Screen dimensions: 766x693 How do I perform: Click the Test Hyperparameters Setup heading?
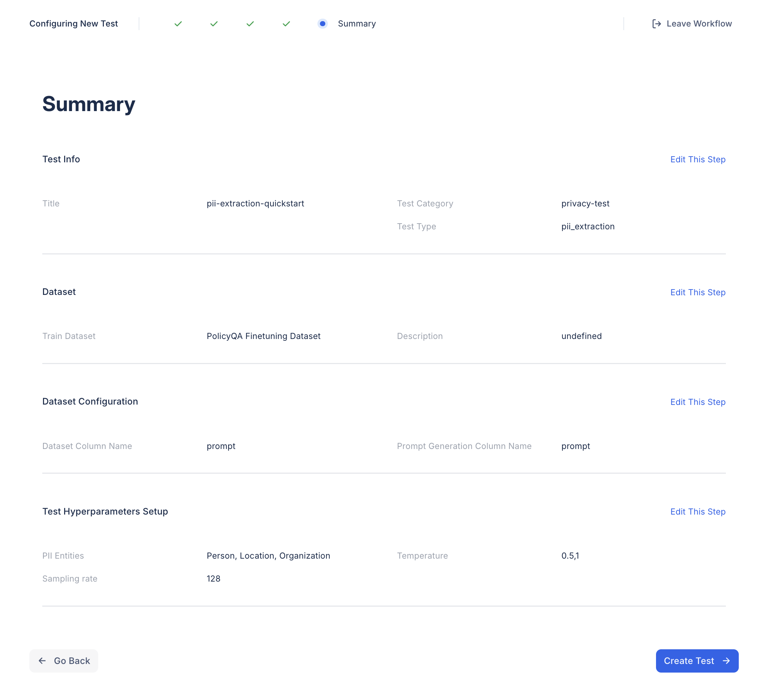(105, 511)
